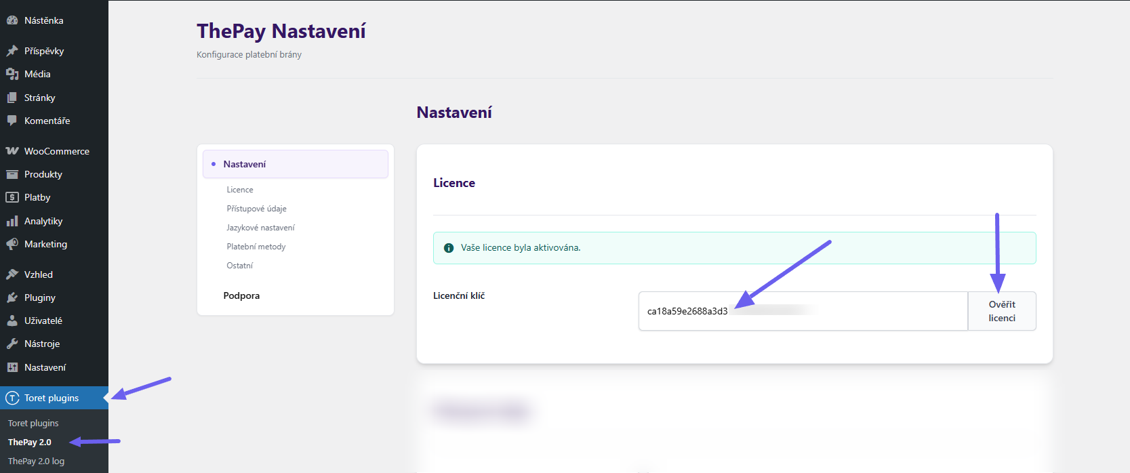This screenshot has width=1130, height=473.
Task: Jump to Ostatní section
Action: pyautogui.click(x=239, y=266)
